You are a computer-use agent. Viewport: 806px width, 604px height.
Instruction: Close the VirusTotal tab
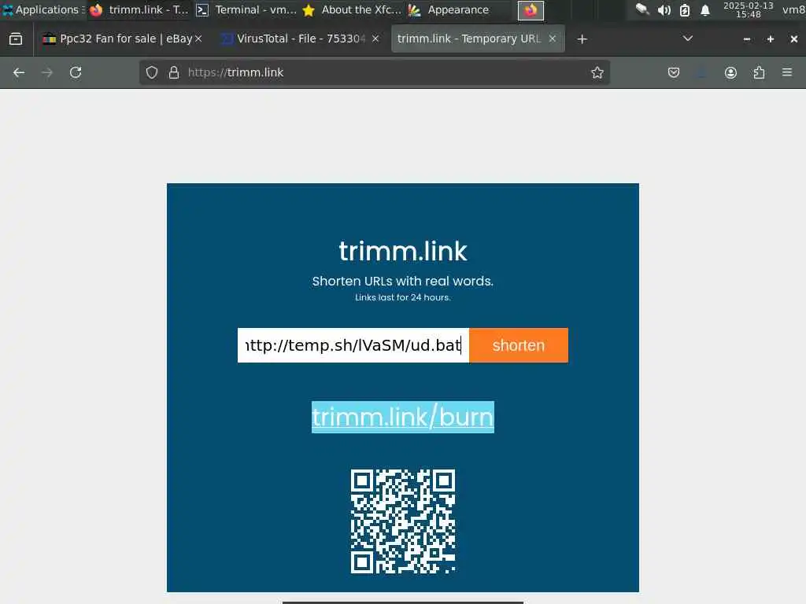coord(375,39)
